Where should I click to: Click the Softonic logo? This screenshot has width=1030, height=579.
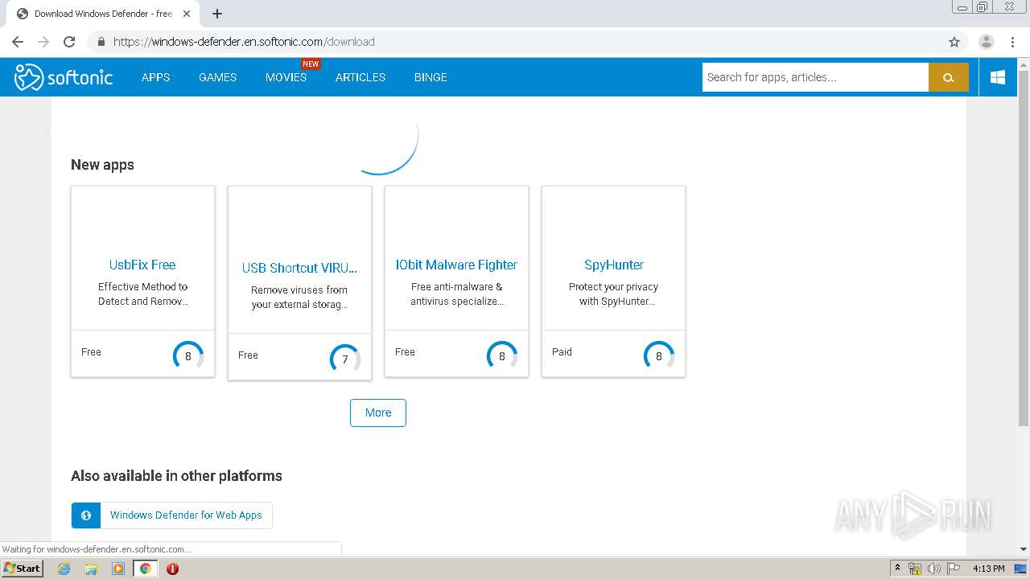64,77
